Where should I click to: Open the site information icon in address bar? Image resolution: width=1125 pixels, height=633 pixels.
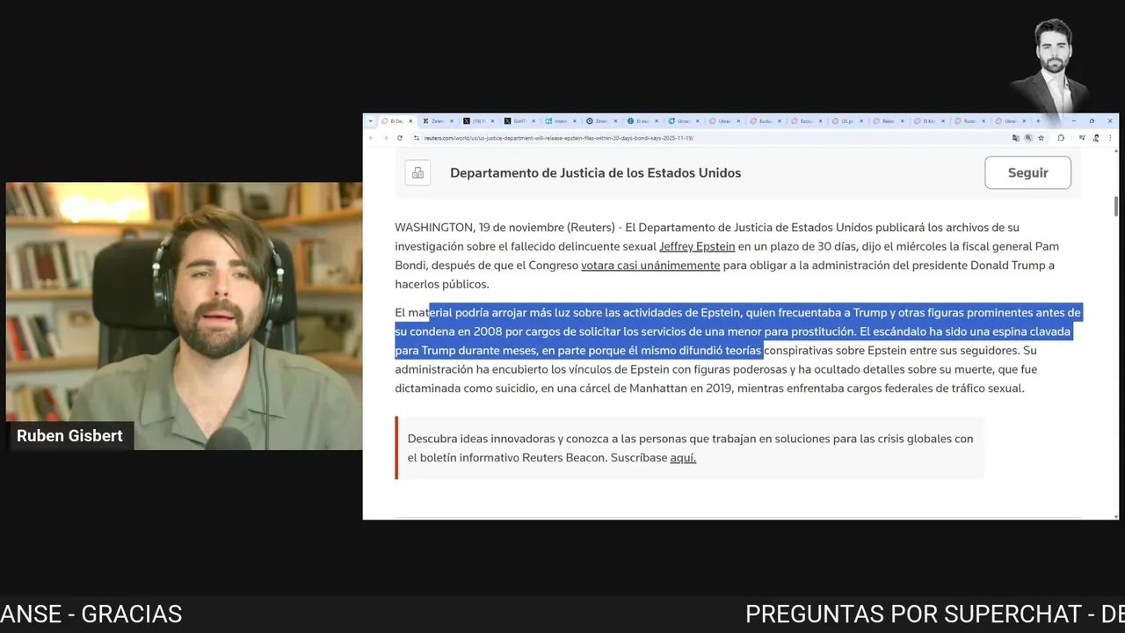pos(417,138)
